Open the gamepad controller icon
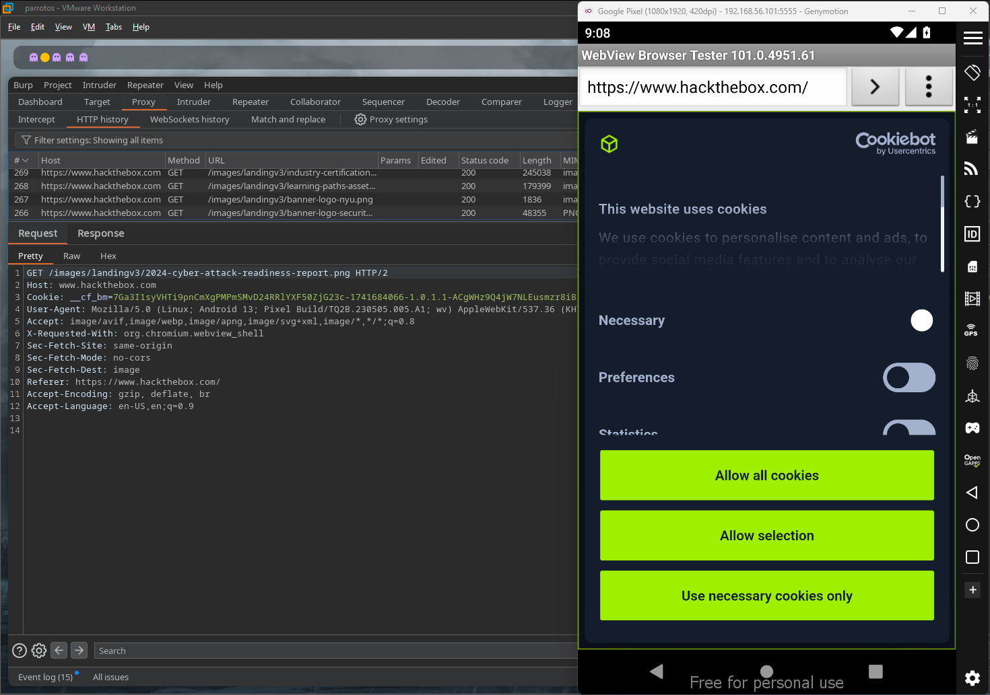Image resolution: width=990 pixels, height=695 pixels. tap(972, 428)
